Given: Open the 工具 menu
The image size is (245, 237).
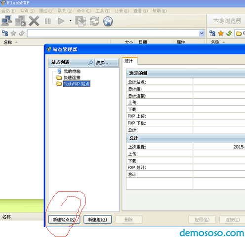Looking at the screenshot, I should [x=103, y=11].
